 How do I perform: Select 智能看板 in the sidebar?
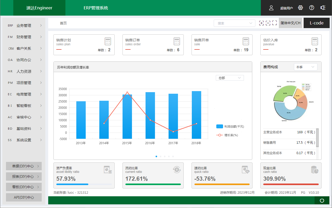click(24, 106)
